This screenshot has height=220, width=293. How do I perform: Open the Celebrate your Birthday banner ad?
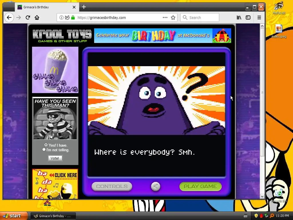[163, 36]
